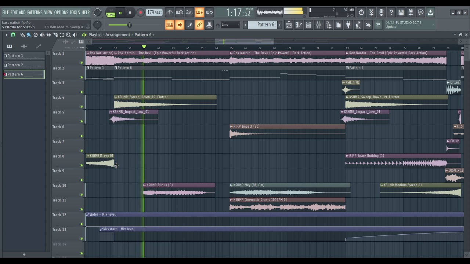Toggle auto scrolling arrow button
The image size is (470, 264).
[x=180, y=25]
